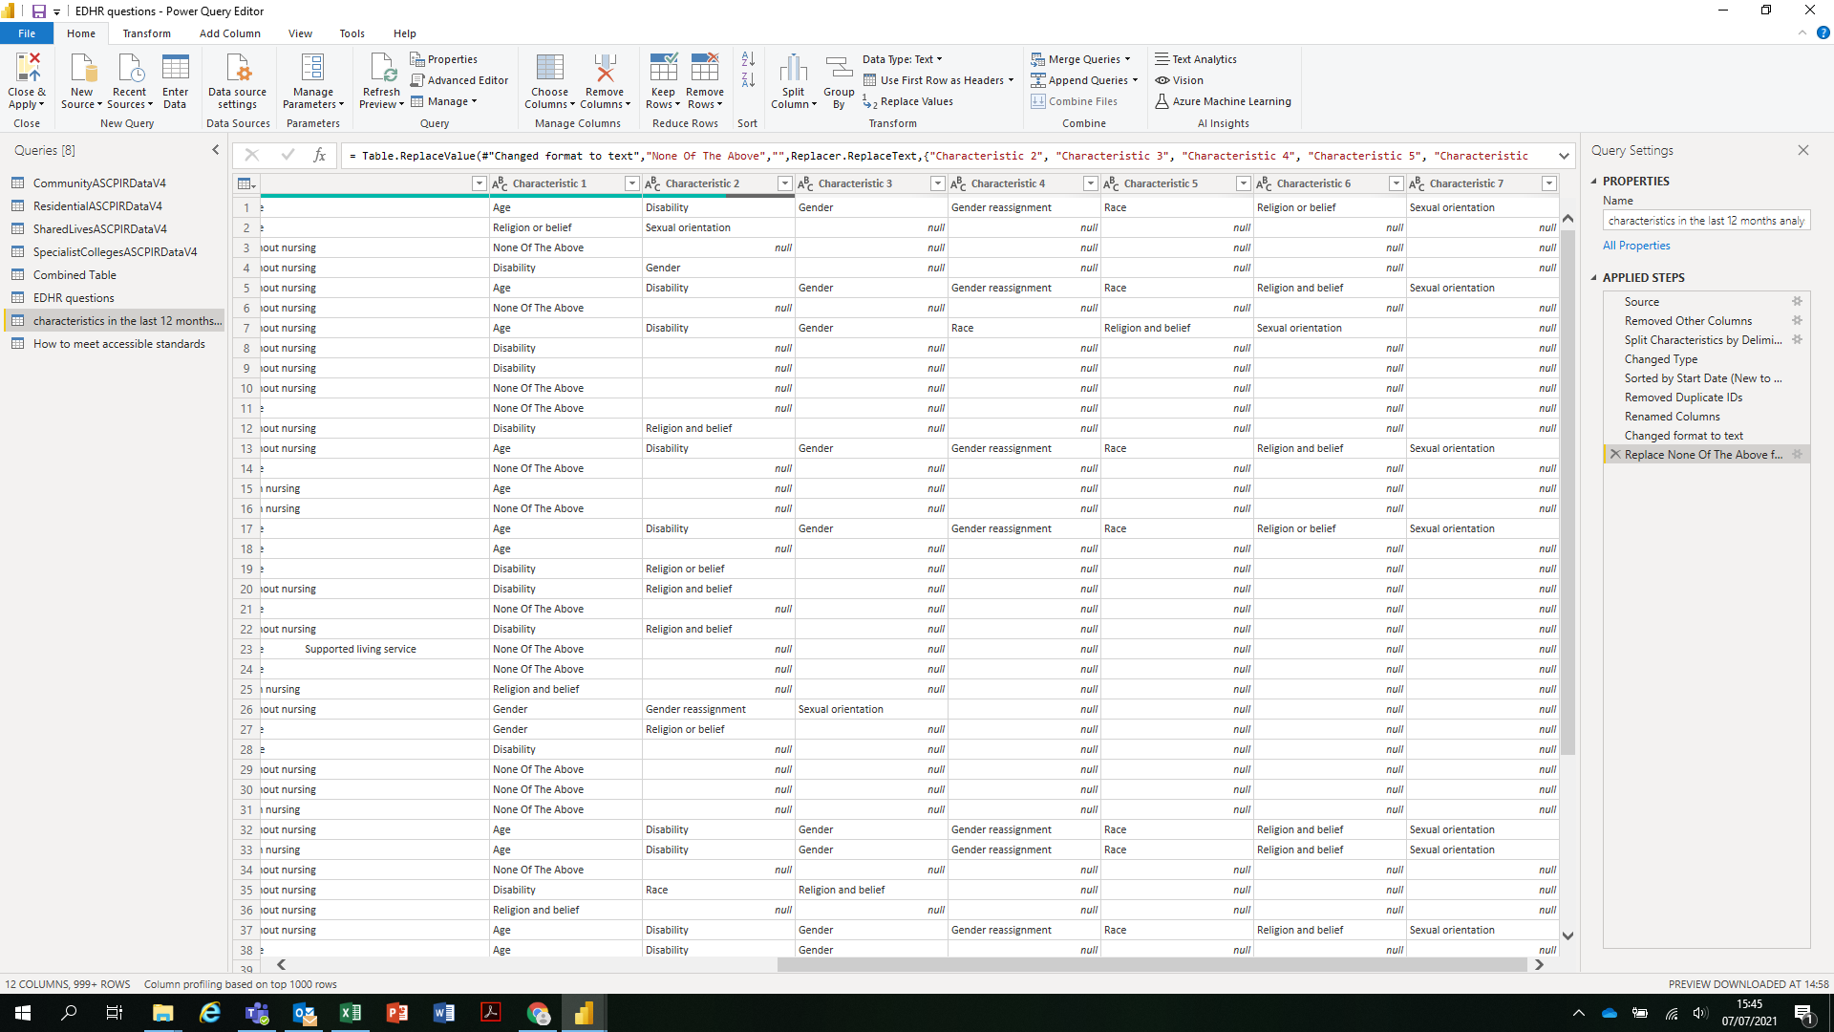Viewport: 1834px width, 1032px height.
Task: Click Keep Rows icon
Action: [663, 67]
